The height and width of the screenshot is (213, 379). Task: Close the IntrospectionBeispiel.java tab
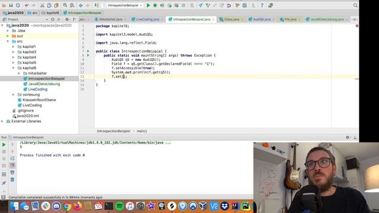pyautogui.click(x=213, y=20)
